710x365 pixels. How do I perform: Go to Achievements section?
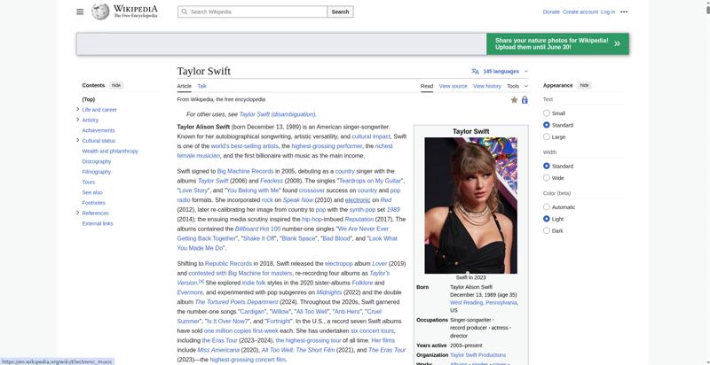coord(99,130)
